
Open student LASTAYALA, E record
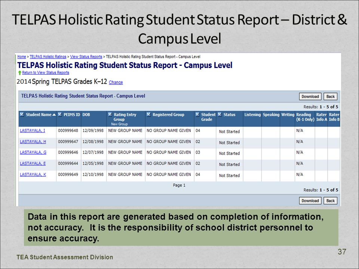click(33, 163)
